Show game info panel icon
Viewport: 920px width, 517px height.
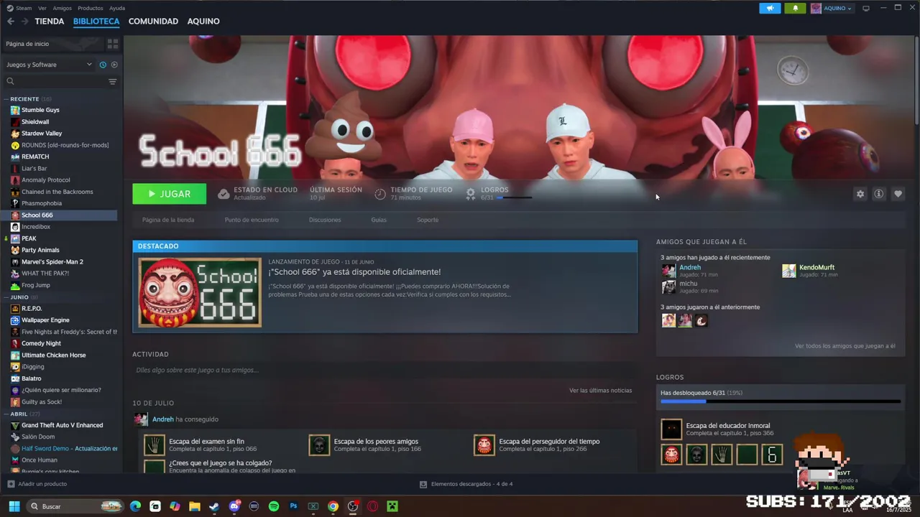point(878,194)
